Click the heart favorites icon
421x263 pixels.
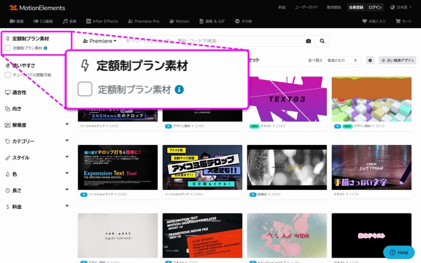coord(364,21)
